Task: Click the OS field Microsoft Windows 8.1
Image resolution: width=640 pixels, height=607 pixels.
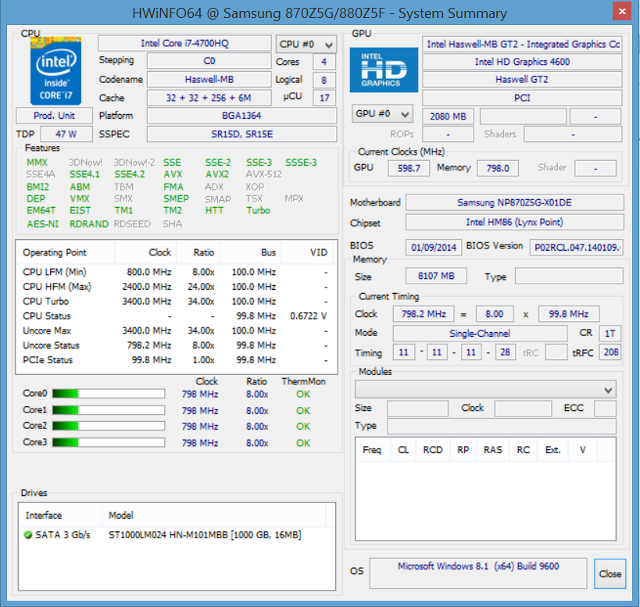Action: (x=478, y=573)
